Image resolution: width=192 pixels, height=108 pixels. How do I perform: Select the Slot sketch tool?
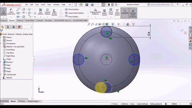coord(18,17)
